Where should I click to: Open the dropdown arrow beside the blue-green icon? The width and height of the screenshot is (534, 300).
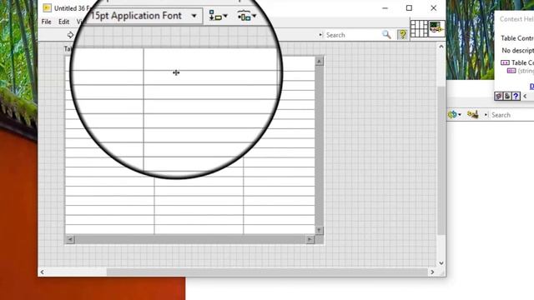460,115
